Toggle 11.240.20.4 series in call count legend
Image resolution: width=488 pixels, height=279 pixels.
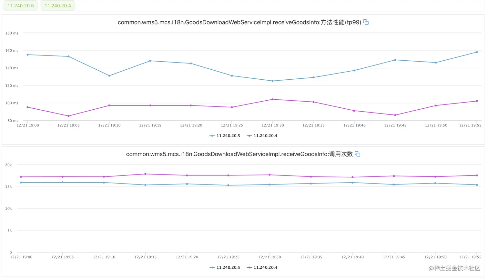click(262, 267)
